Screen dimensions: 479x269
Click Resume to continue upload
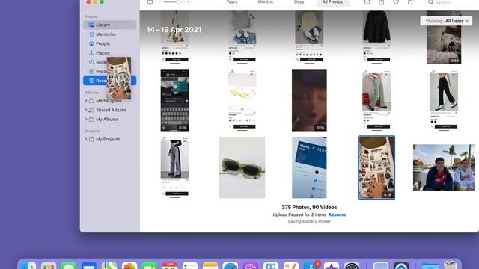[337, 214]
